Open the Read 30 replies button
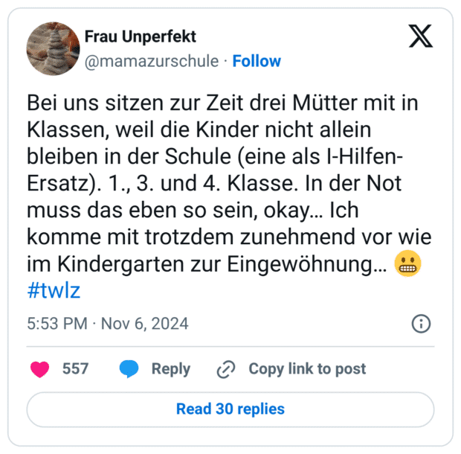This screenshot has height=454, width=461. click(x=230, y=409)
